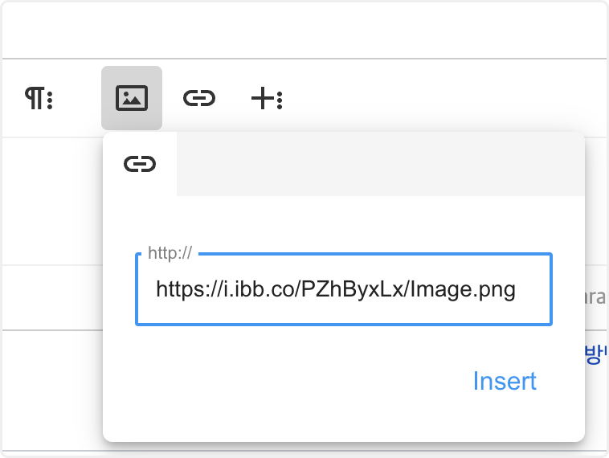Open the paragraph format menu
Screen dimensions: 609x458
tap(39, 99)
